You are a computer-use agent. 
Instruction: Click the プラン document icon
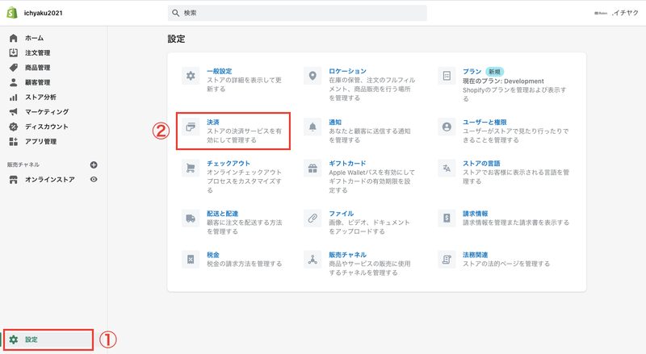click(447, 76)
